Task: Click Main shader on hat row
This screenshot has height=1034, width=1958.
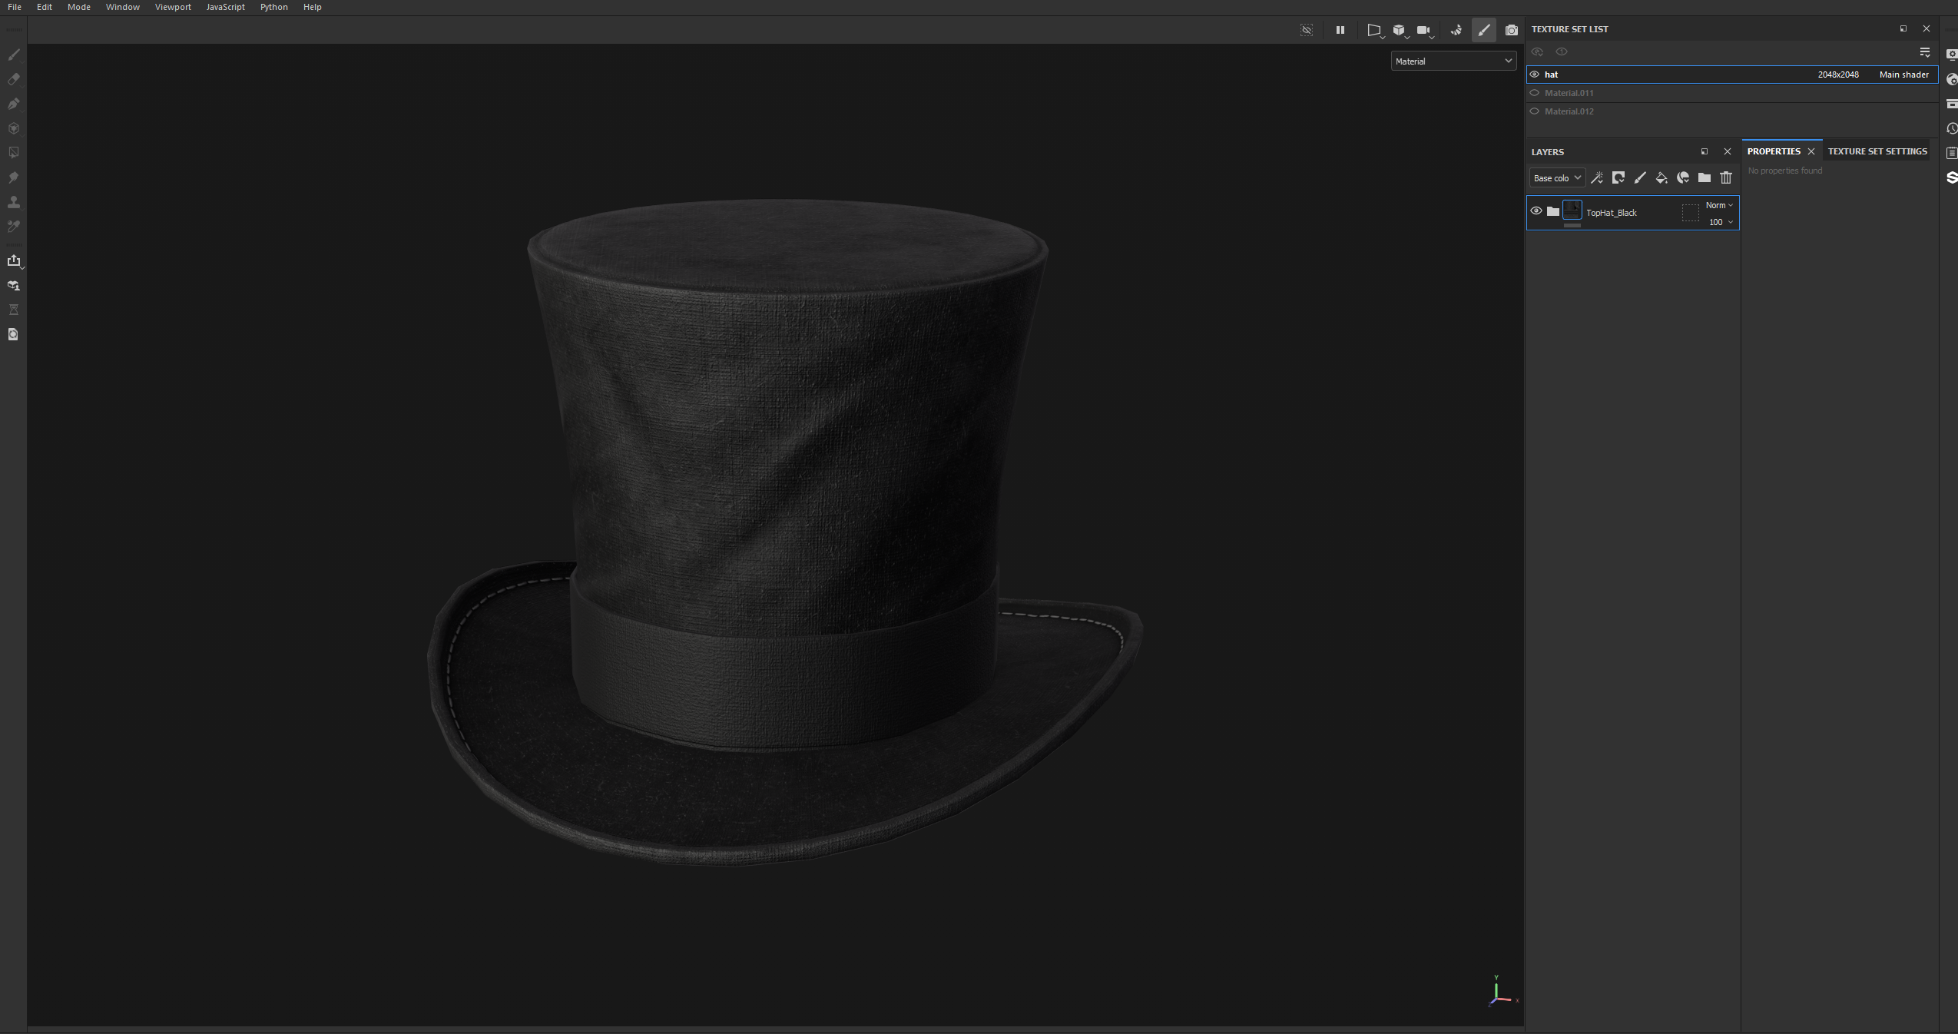Action: tap(1903, 75)
